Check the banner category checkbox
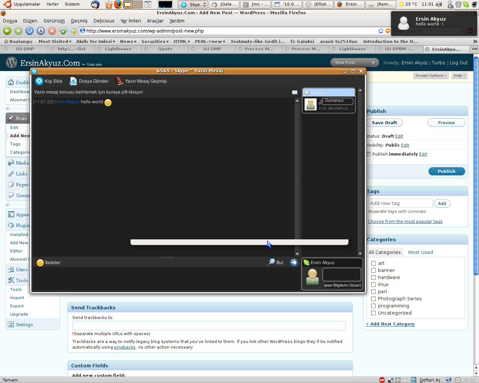479x383 pixels. (373, 270)
